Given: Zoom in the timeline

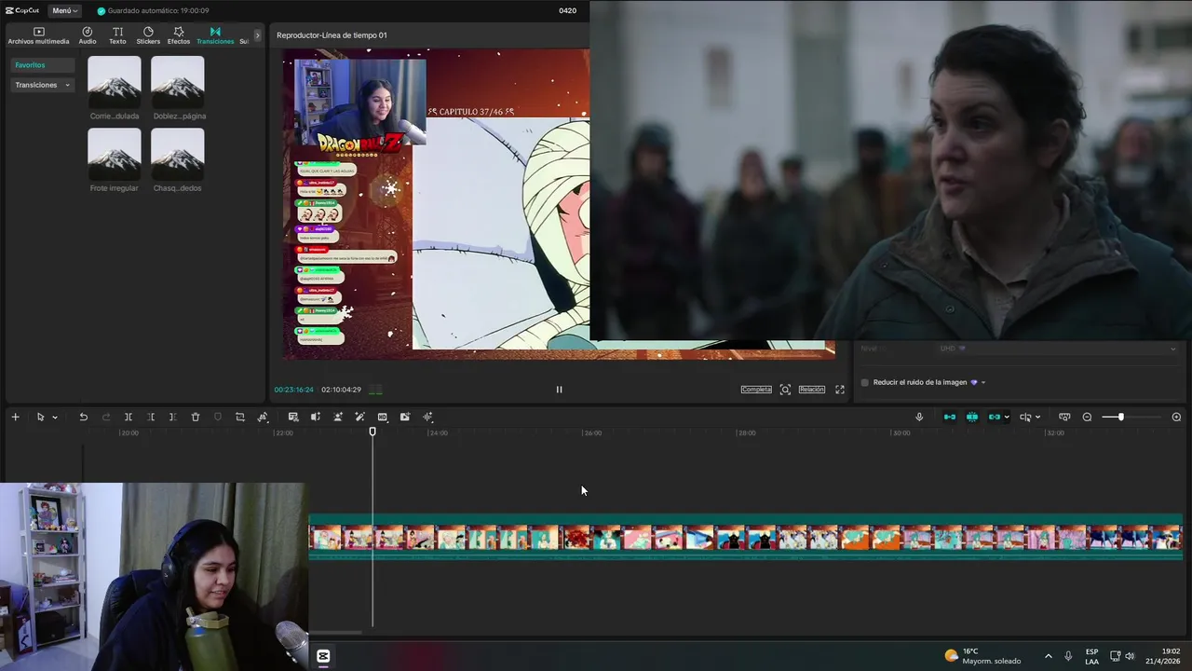Looking at the screenshot, I should pos(1176,417).
